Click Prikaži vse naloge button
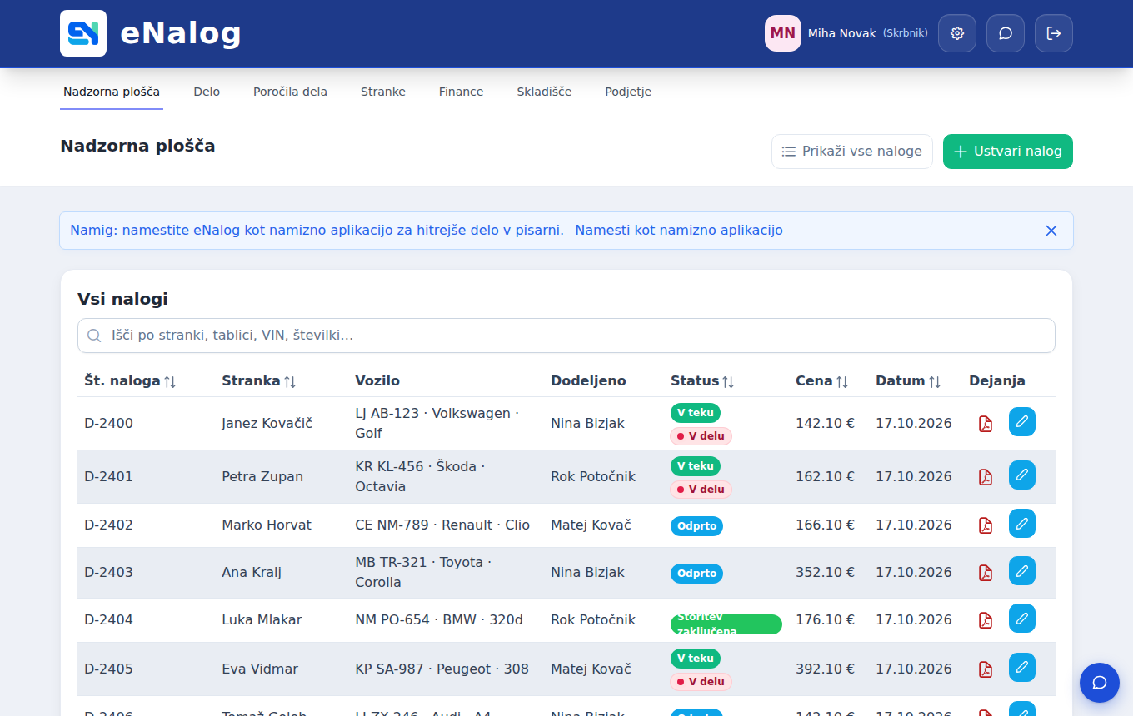The height and width of the screenshot is (716, 1133). tap(852, 152)
